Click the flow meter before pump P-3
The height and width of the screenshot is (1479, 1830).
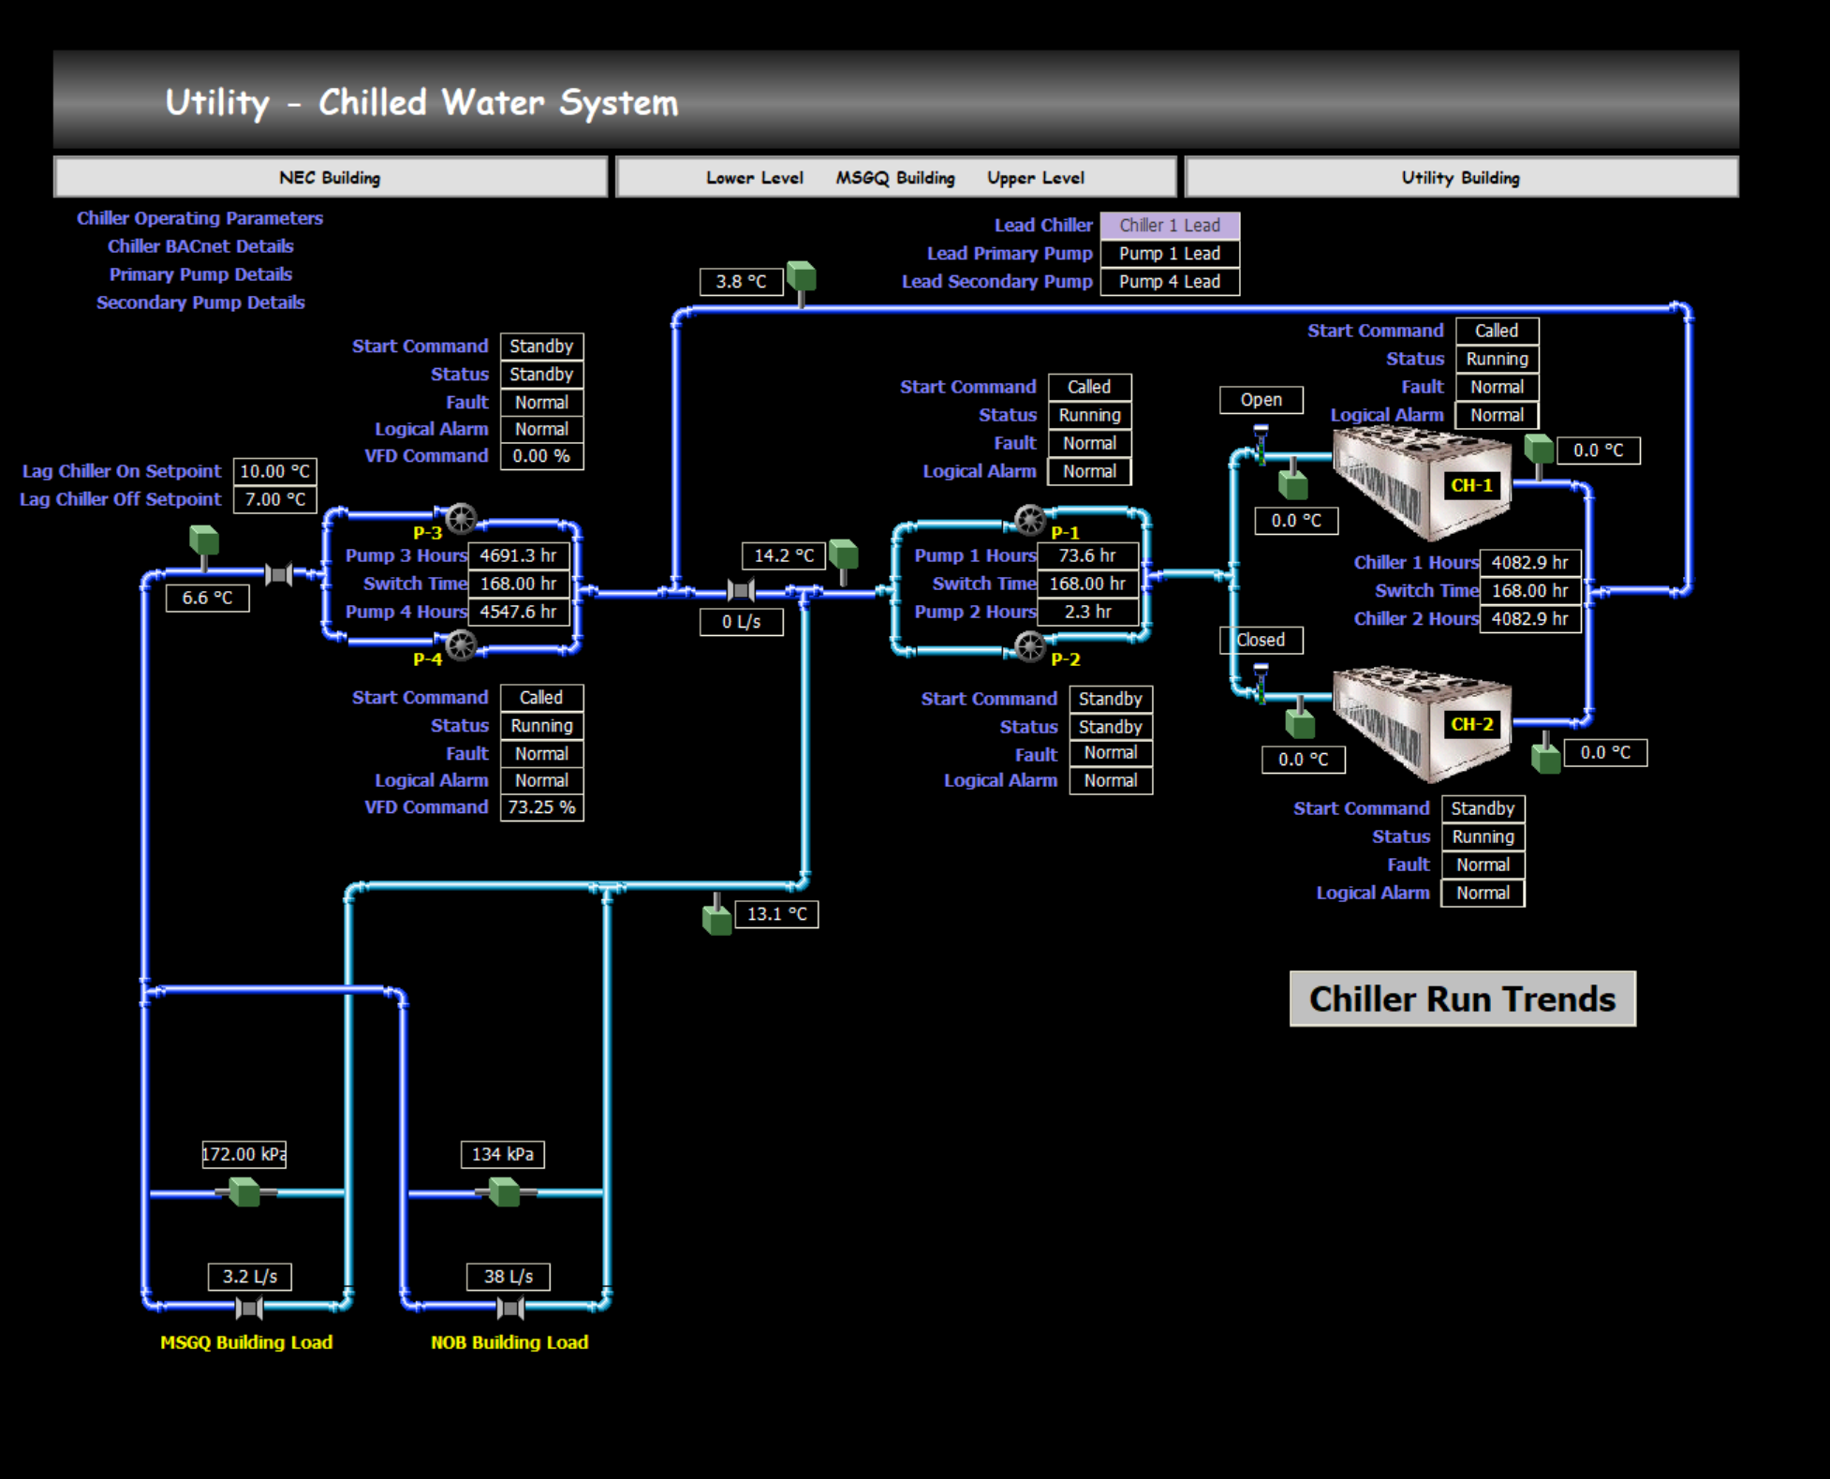click(x=279, y=574)
